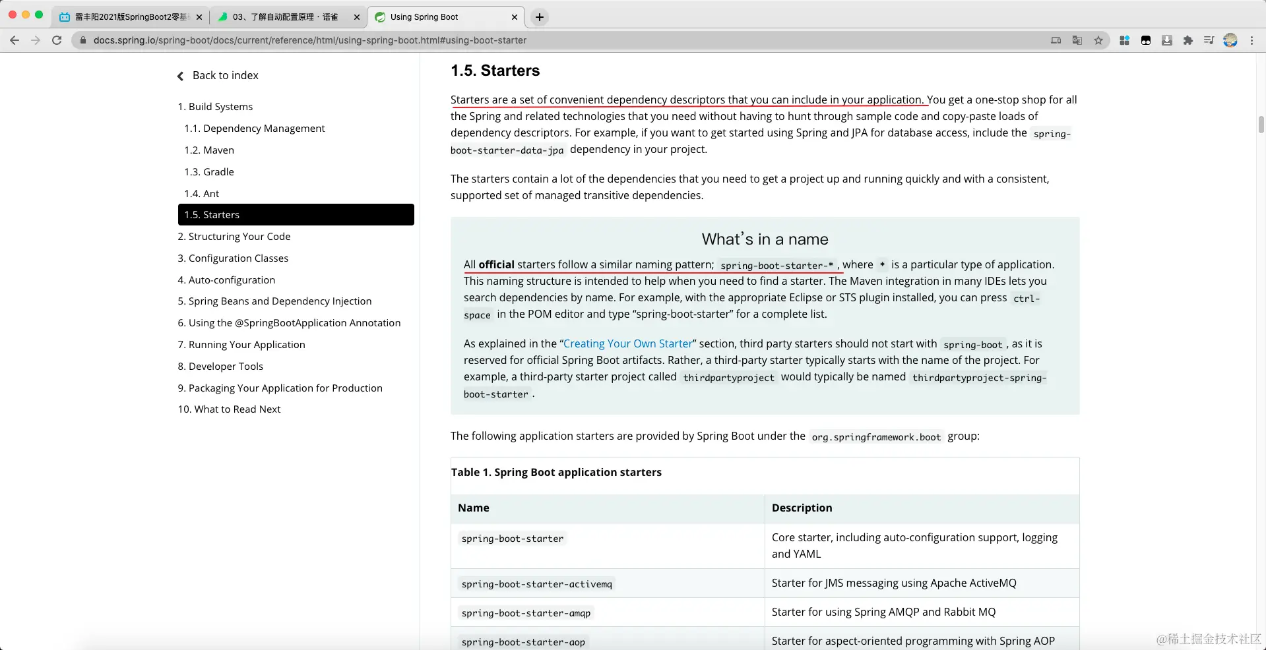Open the four-squares extension with blue dot

pos(1125,40)
